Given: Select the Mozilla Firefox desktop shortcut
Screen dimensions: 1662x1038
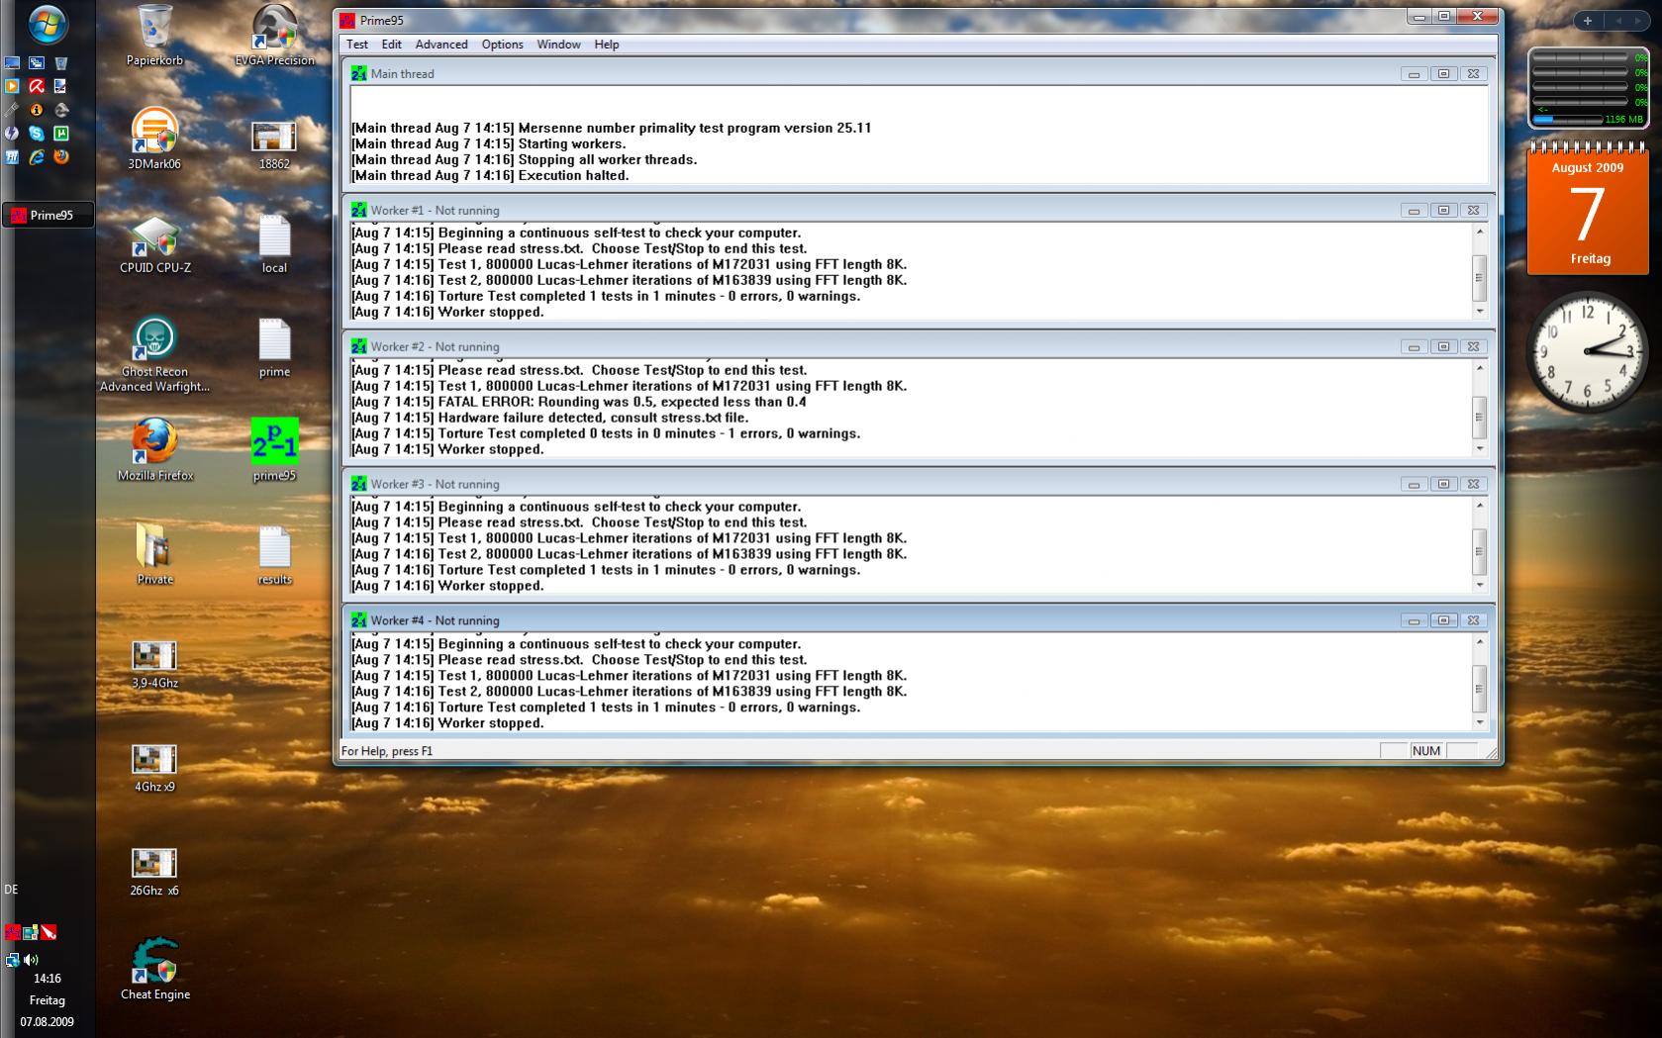Looking at the screenshot, I should click(x=155, y=450).
